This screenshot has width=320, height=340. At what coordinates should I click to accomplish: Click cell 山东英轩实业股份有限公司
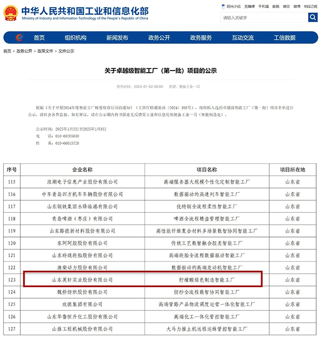coord(83,280)
